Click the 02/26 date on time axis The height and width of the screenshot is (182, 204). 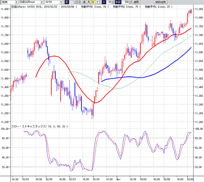tap(49, 179)
